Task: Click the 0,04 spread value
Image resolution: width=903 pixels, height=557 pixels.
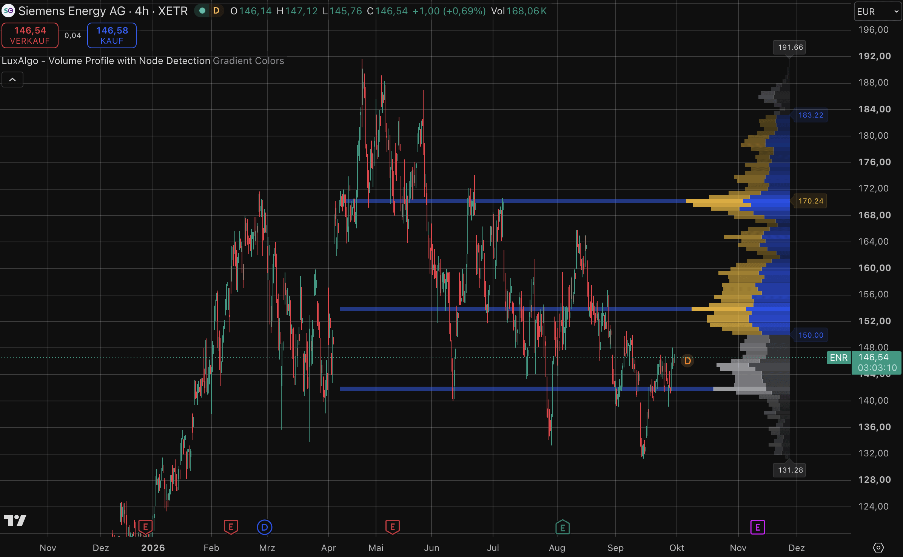Action: click(x=73, y=35)
